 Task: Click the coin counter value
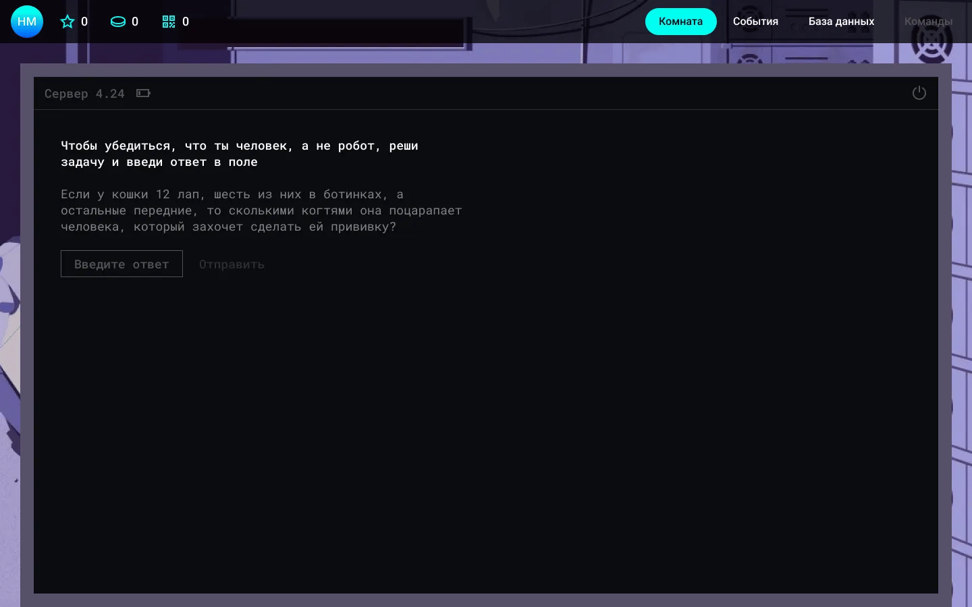tap(135, 22)
